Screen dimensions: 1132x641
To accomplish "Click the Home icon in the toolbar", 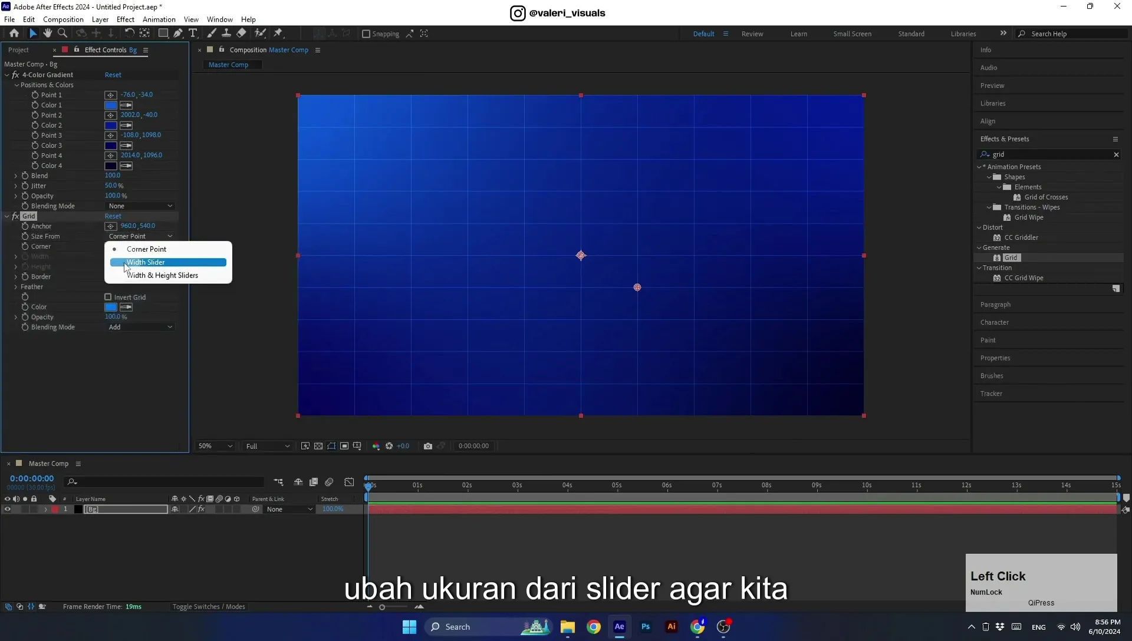I will (x=14, y=34).
